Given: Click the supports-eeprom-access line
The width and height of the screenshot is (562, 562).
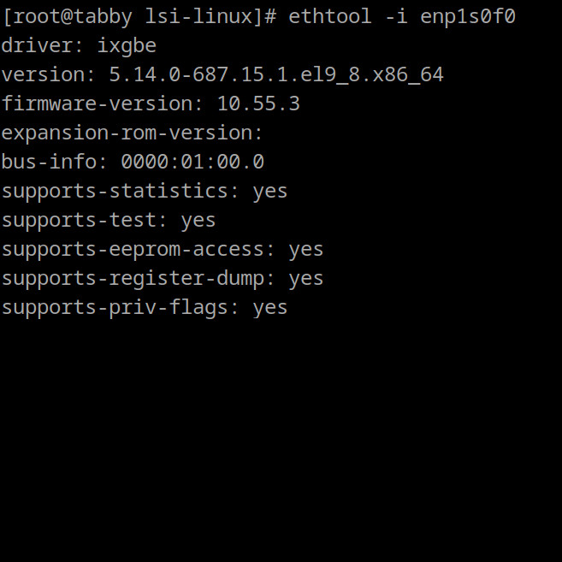Looking at the screenshot, I should tap(163, 250).
